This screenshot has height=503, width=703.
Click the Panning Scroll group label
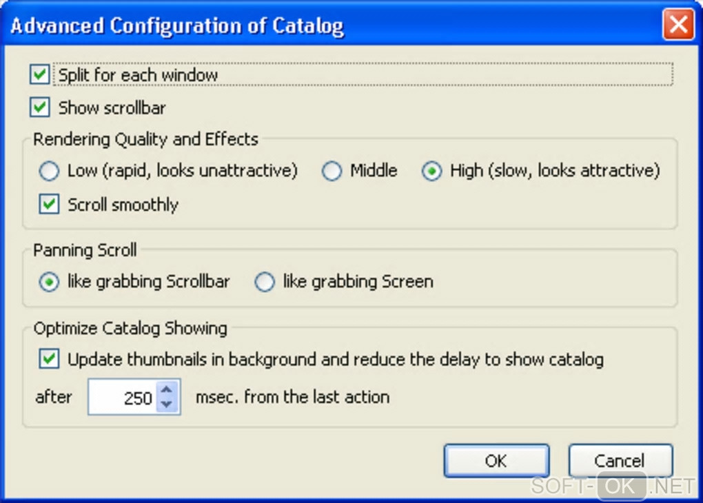point(85,250)
